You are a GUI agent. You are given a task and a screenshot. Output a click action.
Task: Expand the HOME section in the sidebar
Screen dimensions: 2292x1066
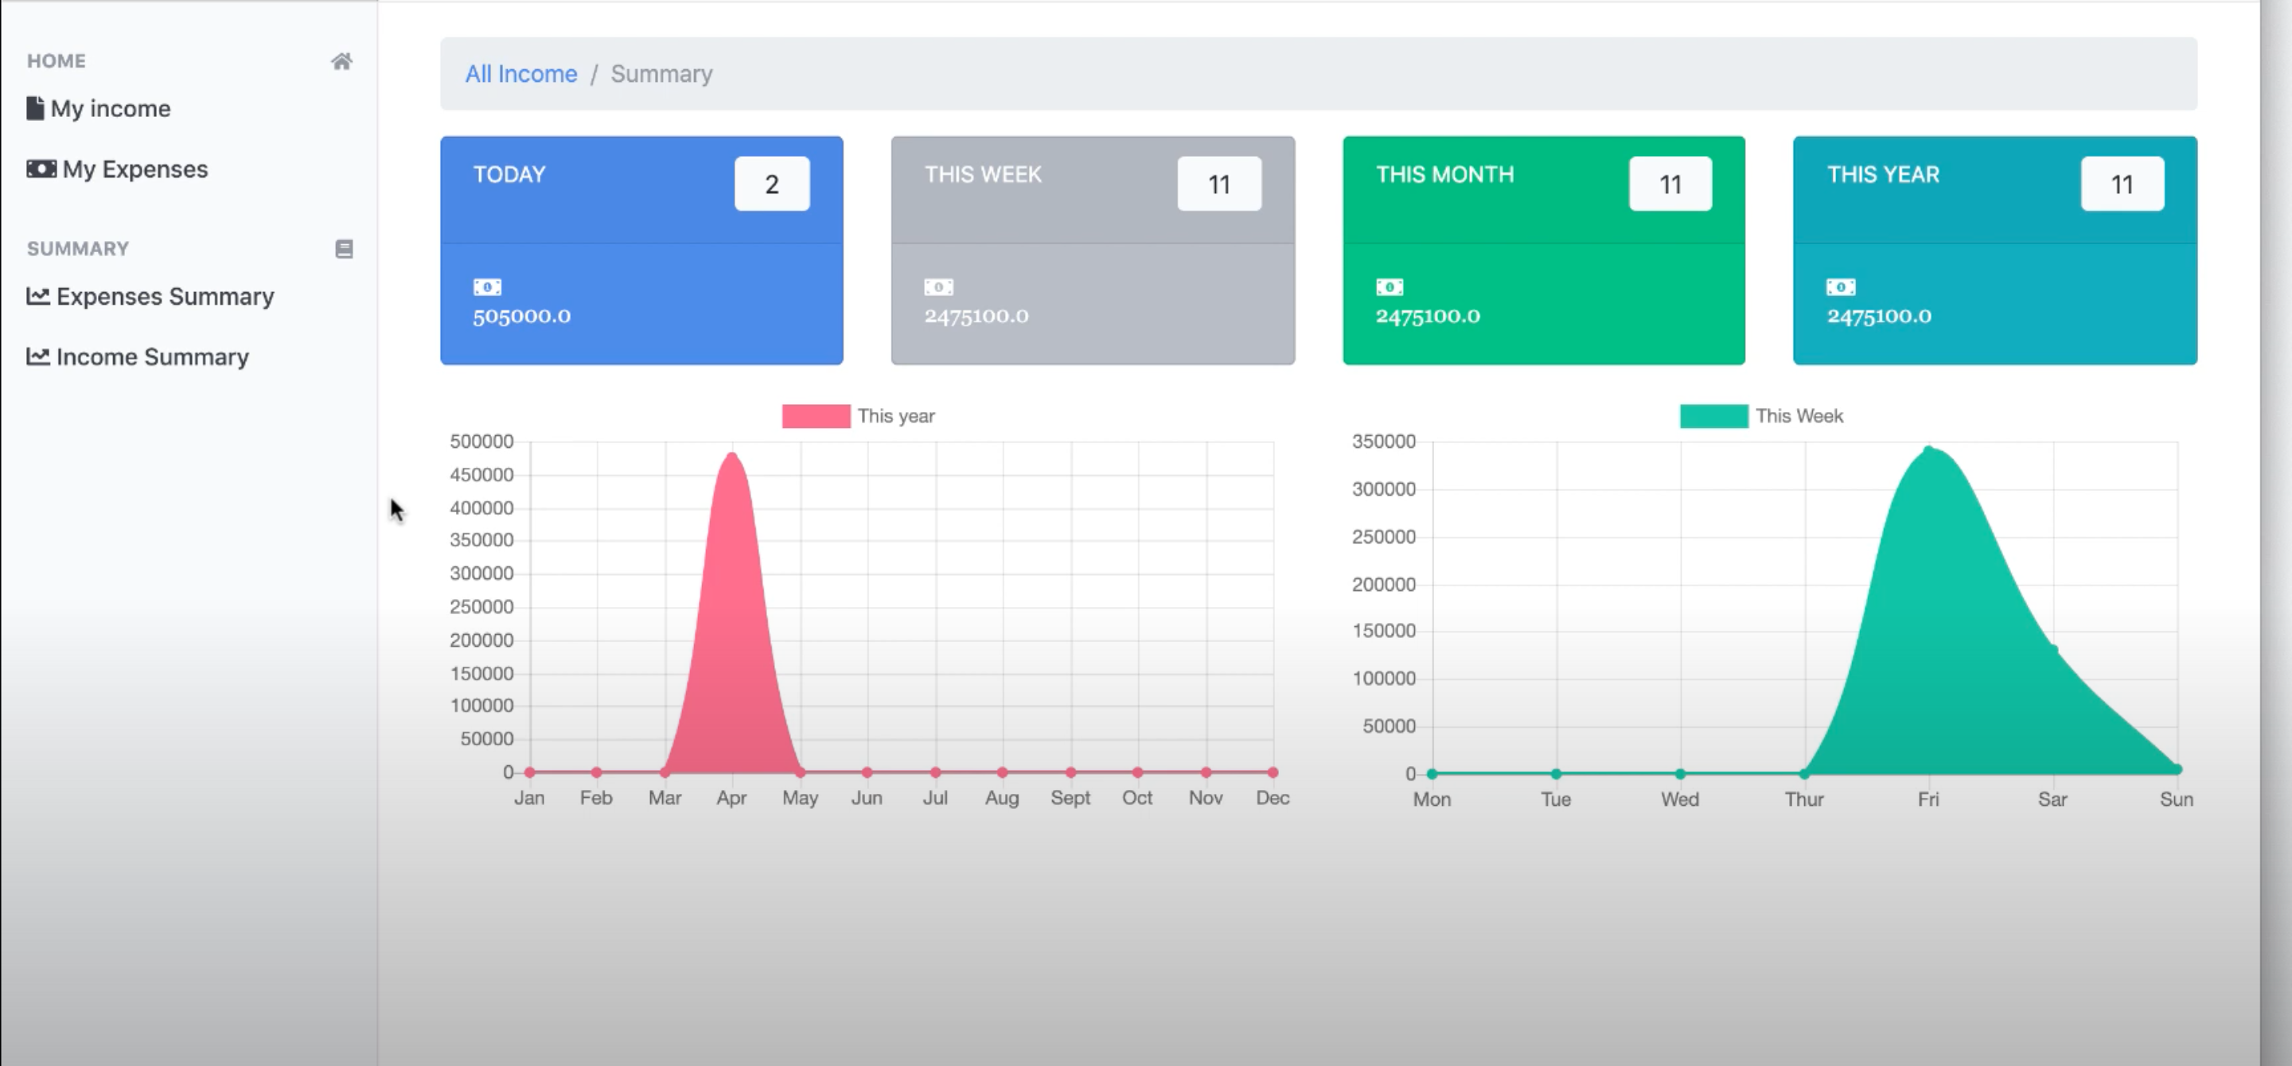57,60
